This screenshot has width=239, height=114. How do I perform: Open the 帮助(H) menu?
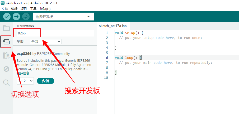pos(45,9)
